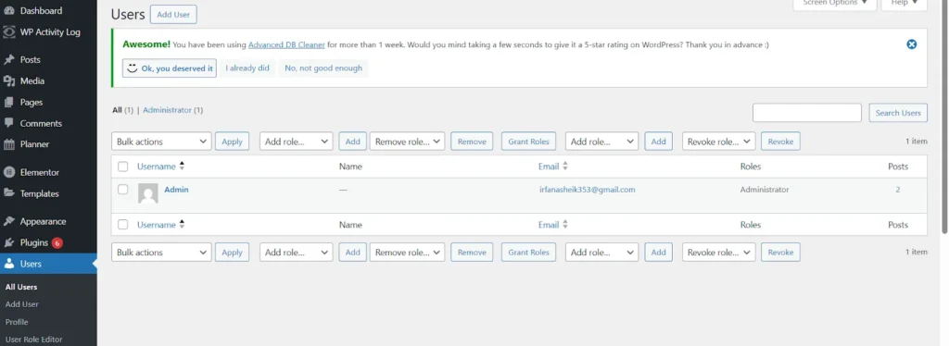This screenshot has height=346, width=949.
Task: Click the Templates folder icon
Action: (8, 194)
